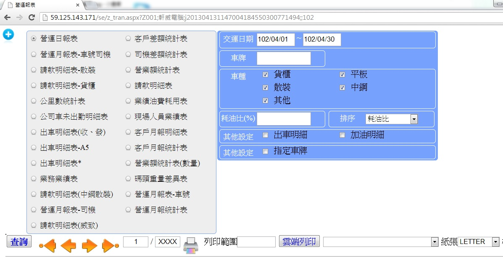Select 營運月報表-車號 radio option
The image size is (503, 257).
(x=128, y=194)
